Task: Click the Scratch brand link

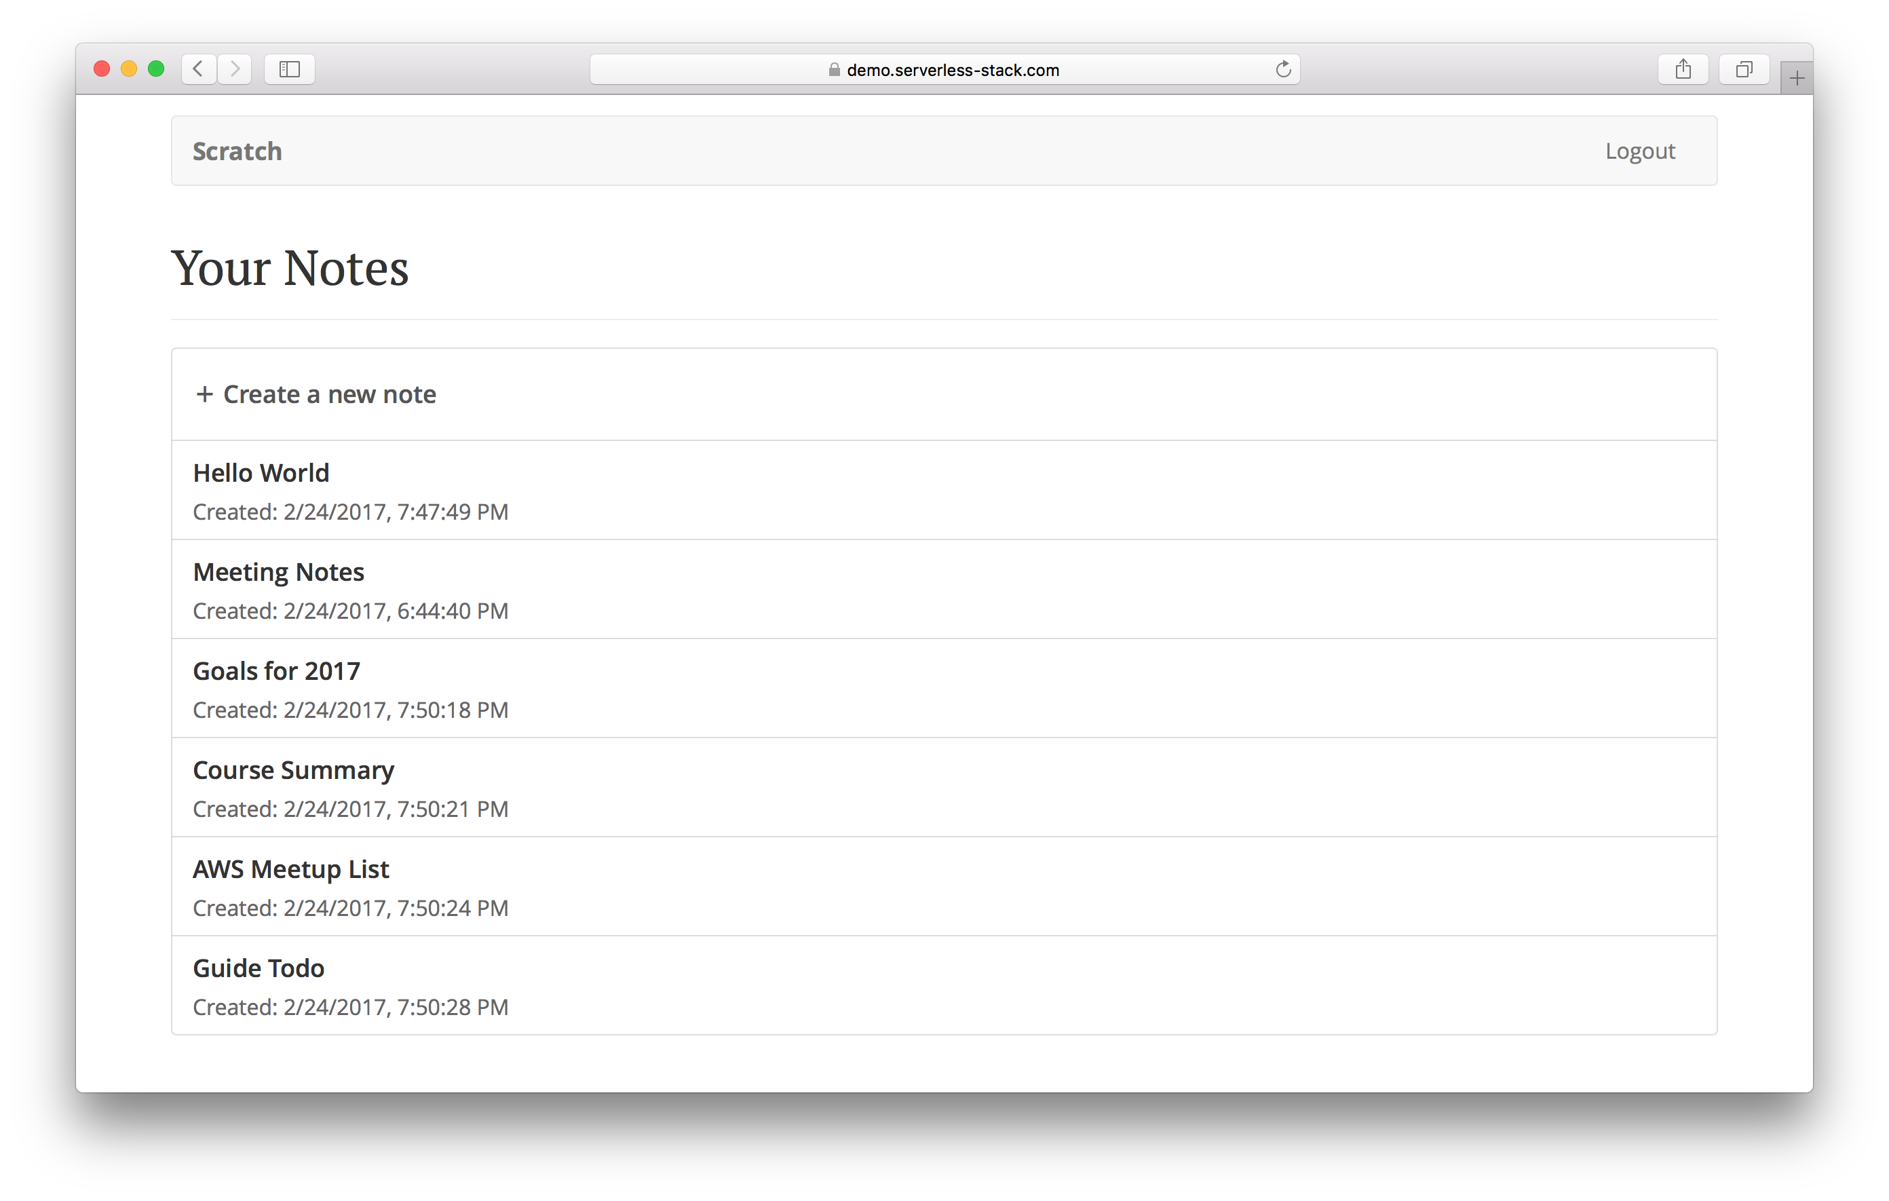Action: 237,151
